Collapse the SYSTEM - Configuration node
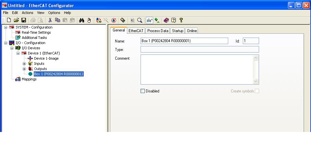Screen dimensions: 311x166 point(6,27)
